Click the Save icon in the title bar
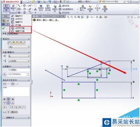 [x=39, y=2]
